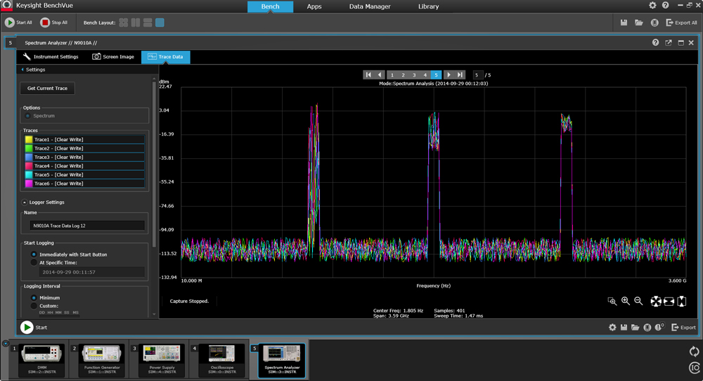703x381 pixels.
Task: Open the Data Manager tab
Action: point(370,6)
